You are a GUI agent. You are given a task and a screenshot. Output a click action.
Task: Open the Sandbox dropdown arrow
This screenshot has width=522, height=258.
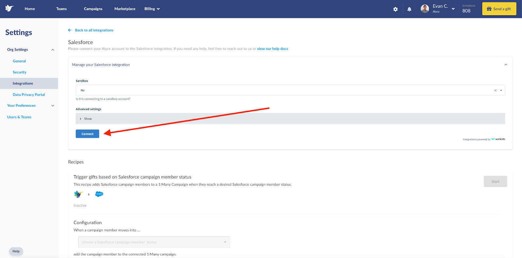(501, 90)
